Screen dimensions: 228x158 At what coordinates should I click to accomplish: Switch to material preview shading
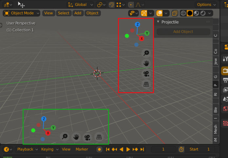click(196, 13)
